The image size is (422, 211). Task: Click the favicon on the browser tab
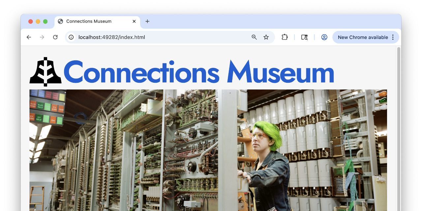point(60,21)
